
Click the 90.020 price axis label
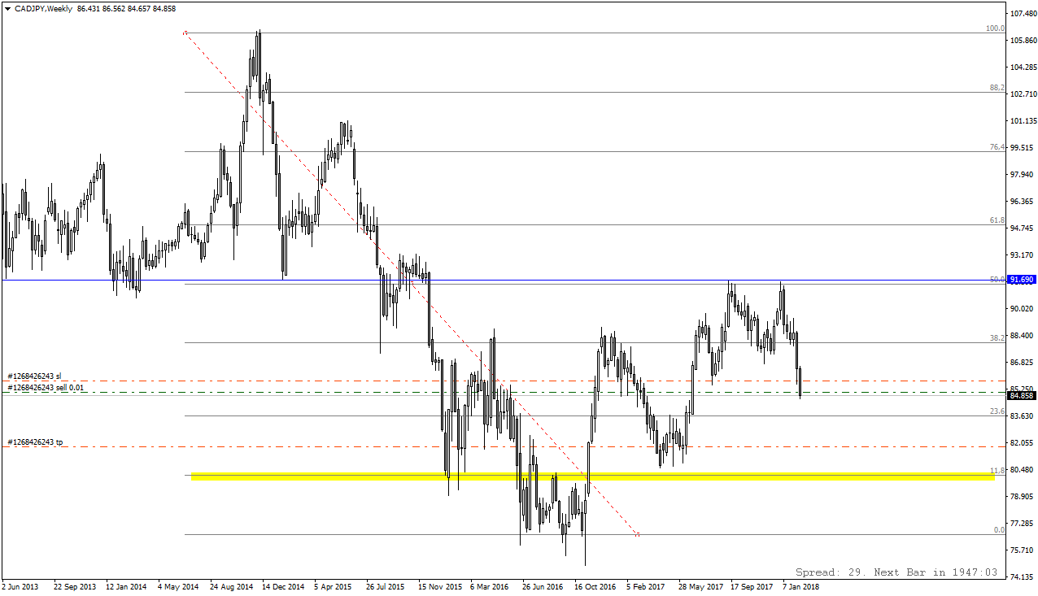click(x=1021, y=309)
